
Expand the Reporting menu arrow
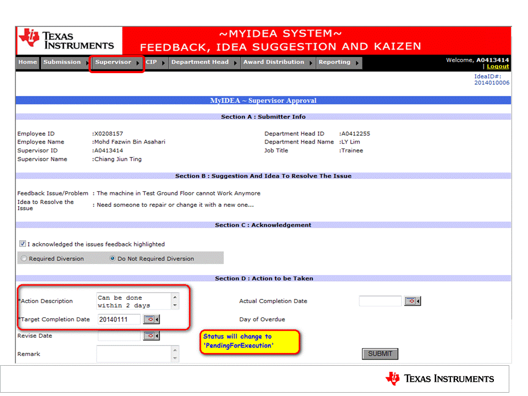(357, 63)
